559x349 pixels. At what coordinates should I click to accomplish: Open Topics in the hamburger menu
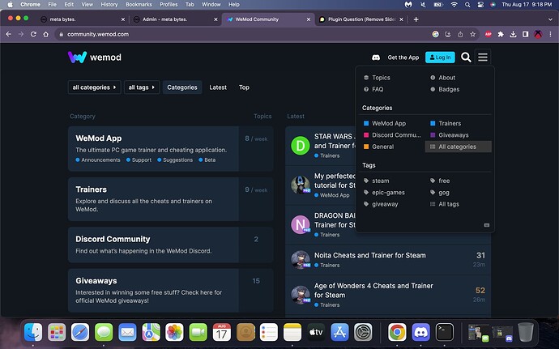pyautogui.click(x=377, y=78)
